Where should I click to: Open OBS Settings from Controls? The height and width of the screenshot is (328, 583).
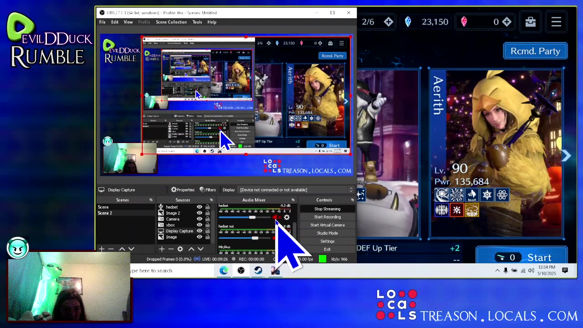point(327,241)
